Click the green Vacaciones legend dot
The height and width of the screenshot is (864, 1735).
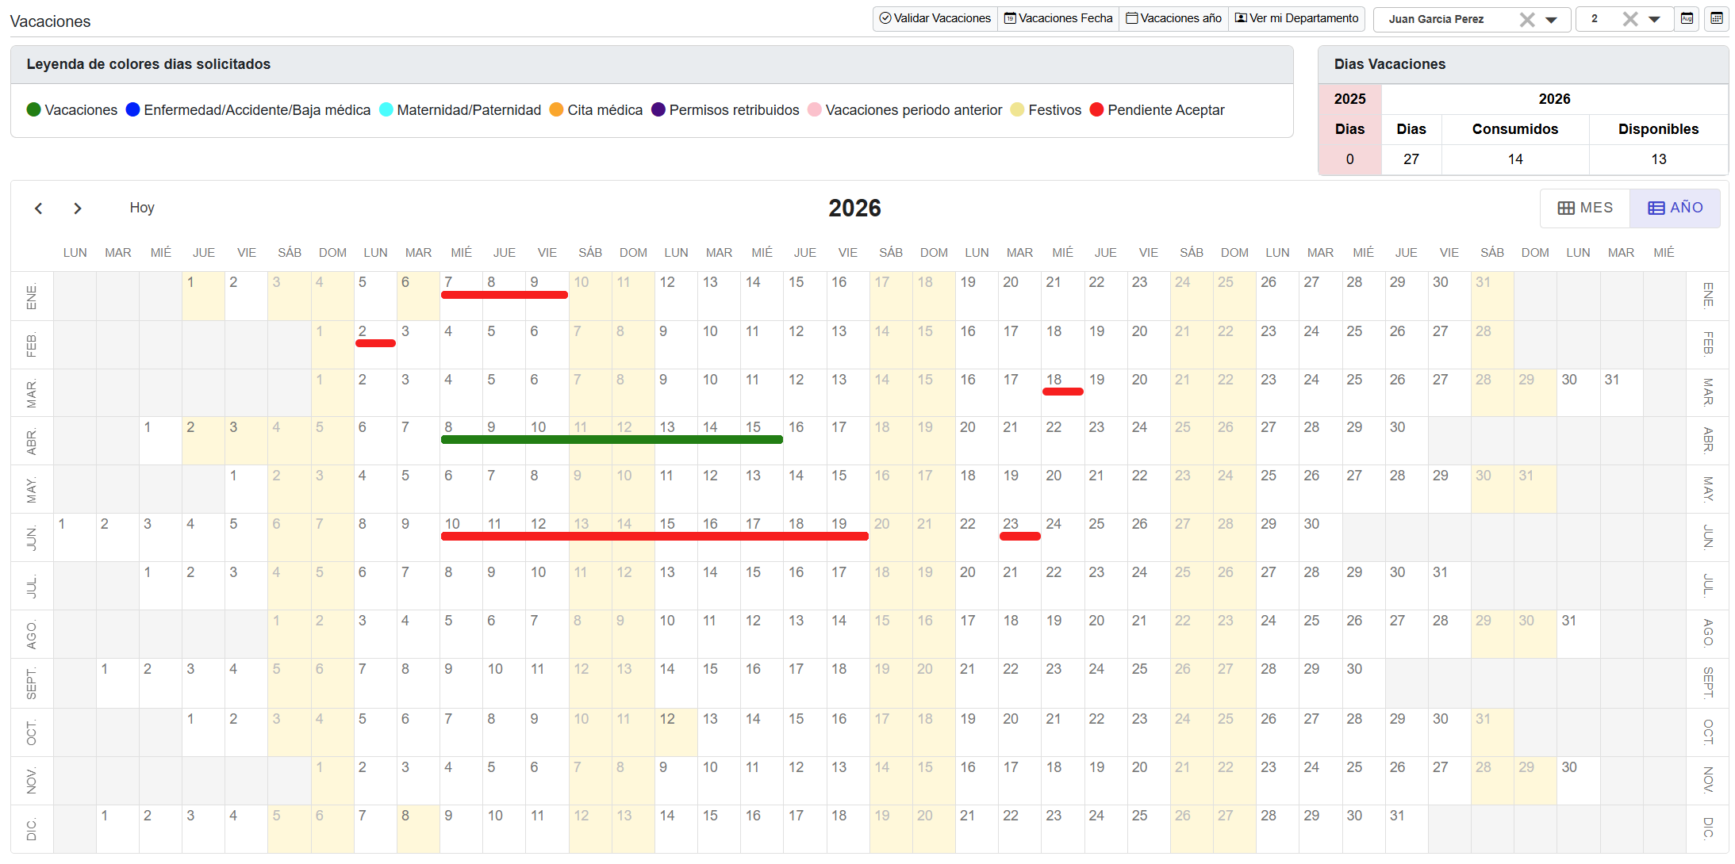[x=33, y=109]
